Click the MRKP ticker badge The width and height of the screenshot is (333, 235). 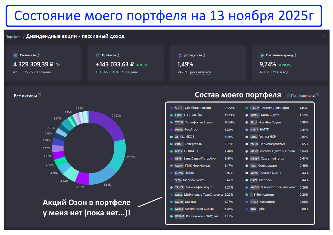(254, 151)
